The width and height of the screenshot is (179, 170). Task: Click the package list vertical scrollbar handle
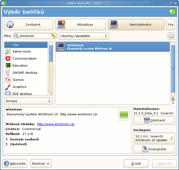173,69
